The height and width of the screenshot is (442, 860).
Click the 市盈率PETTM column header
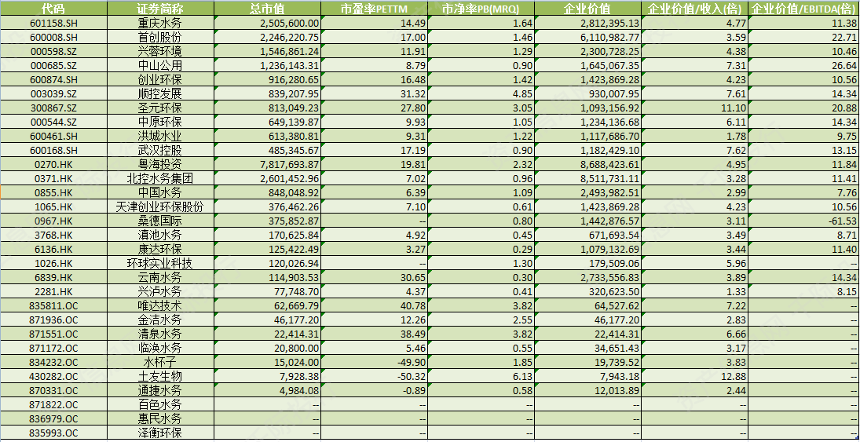374,9
